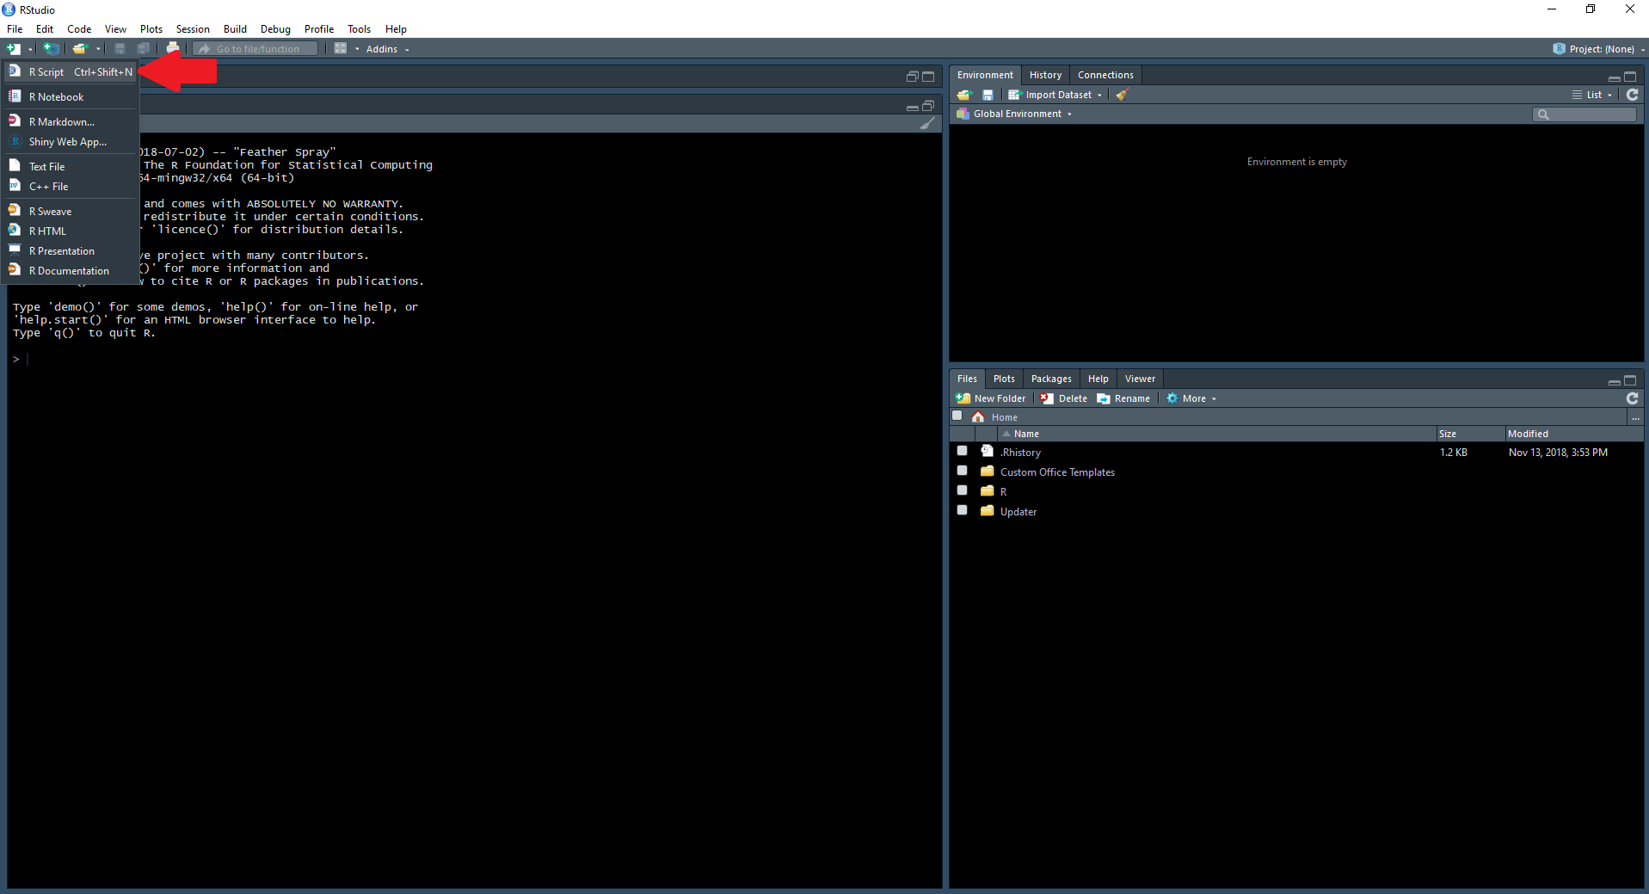Screen dimensions: 1649x894
Task: Click the open existing file folder icon
Action: (x=80, y=49)
